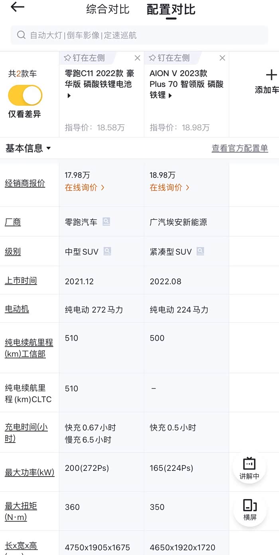Tap lookup icon beside 紧凑型SUV
Viewport: 279px width, 555px height.
200,251
